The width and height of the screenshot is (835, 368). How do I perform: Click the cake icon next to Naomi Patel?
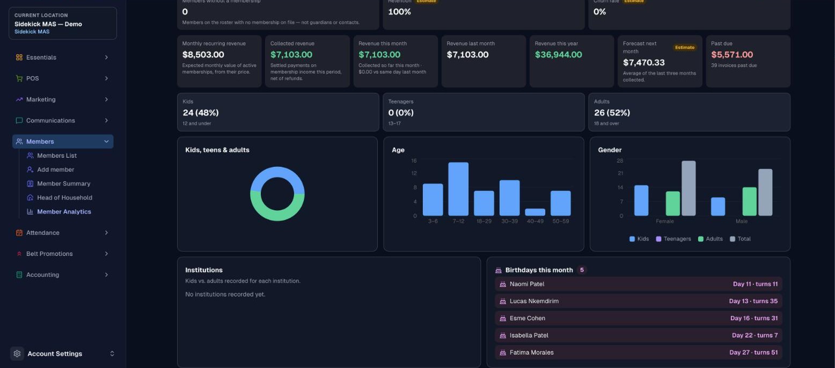click(x=503, y=284)
